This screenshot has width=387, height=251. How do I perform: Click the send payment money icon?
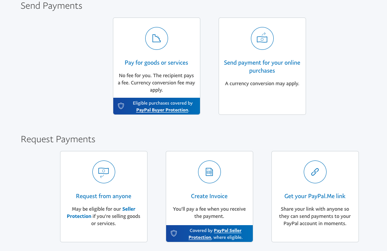point(262,38)
